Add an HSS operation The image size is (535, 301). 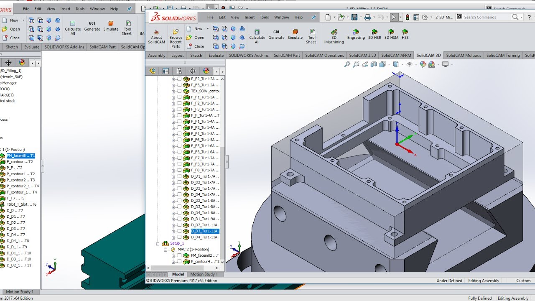pyautogui.click(x=405, y=34)
